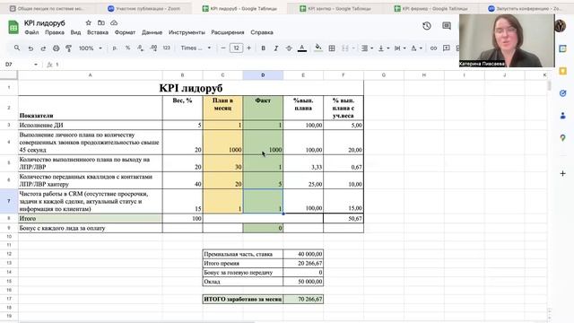574x323 pixels.
Task: Open text wrapping dropdown
Action: tap(400, 48)
